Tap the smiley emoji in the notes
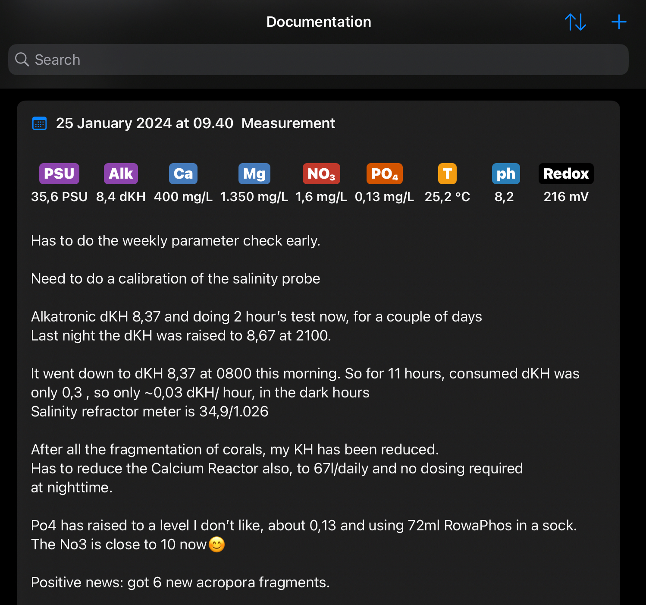 (x=216, y=545)
